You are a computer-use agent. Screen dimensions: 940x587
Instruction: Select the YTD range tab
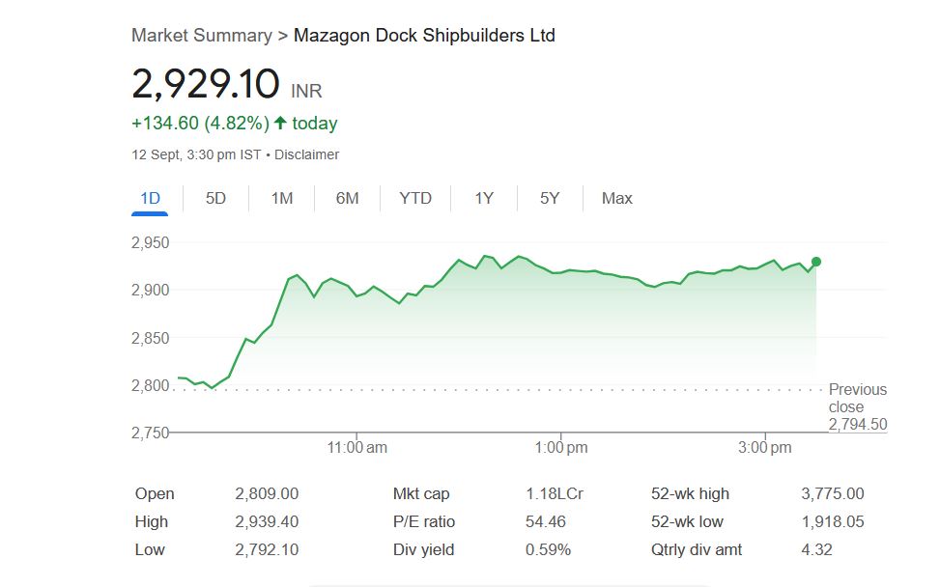pos(415,199)
